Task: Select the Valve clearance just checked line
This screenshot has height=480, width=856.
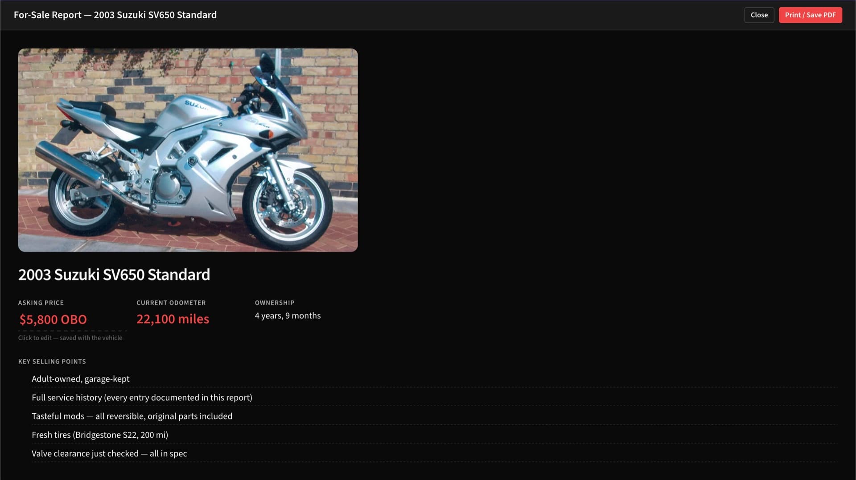Action: [x=435, y=454]
